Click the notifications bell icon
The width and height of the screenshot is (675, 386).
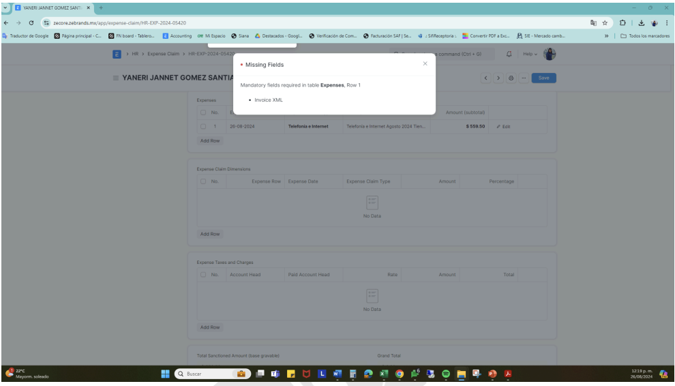click(509, 54)
